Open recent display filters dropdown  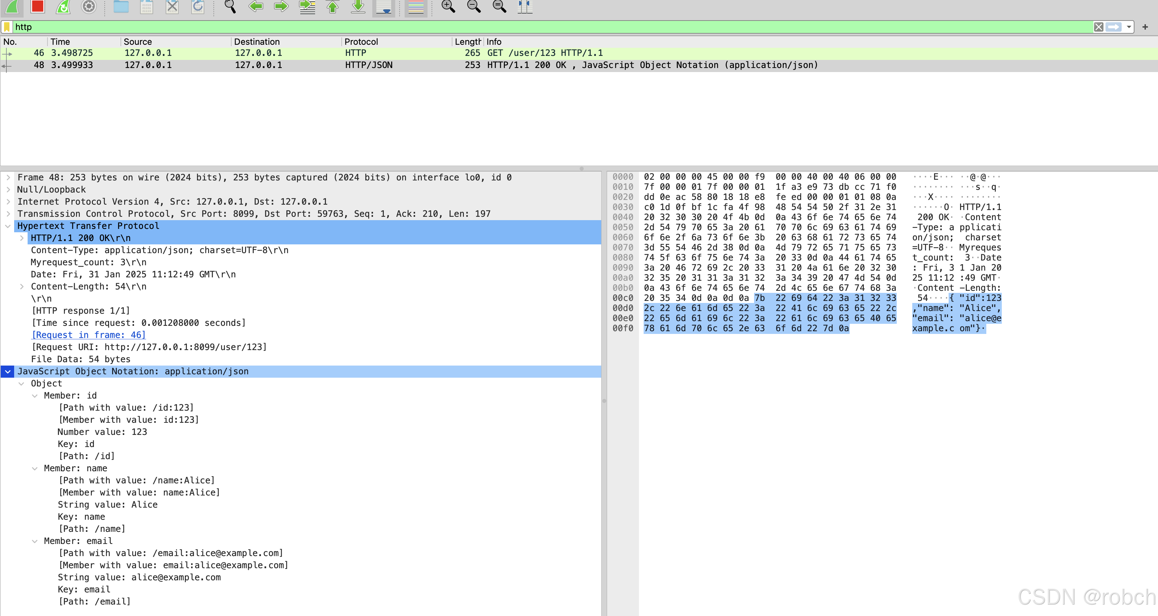click(x=1128, y=27)
